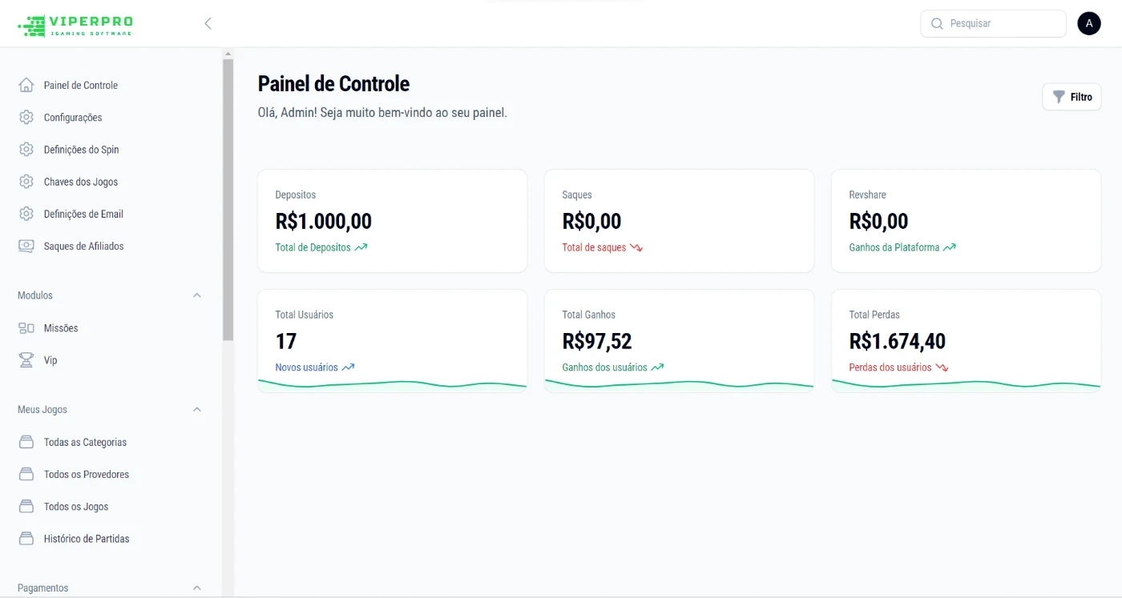Collapse the Pagamentos section
Viewport: 1122px width, 598px height.
(197, 588)
